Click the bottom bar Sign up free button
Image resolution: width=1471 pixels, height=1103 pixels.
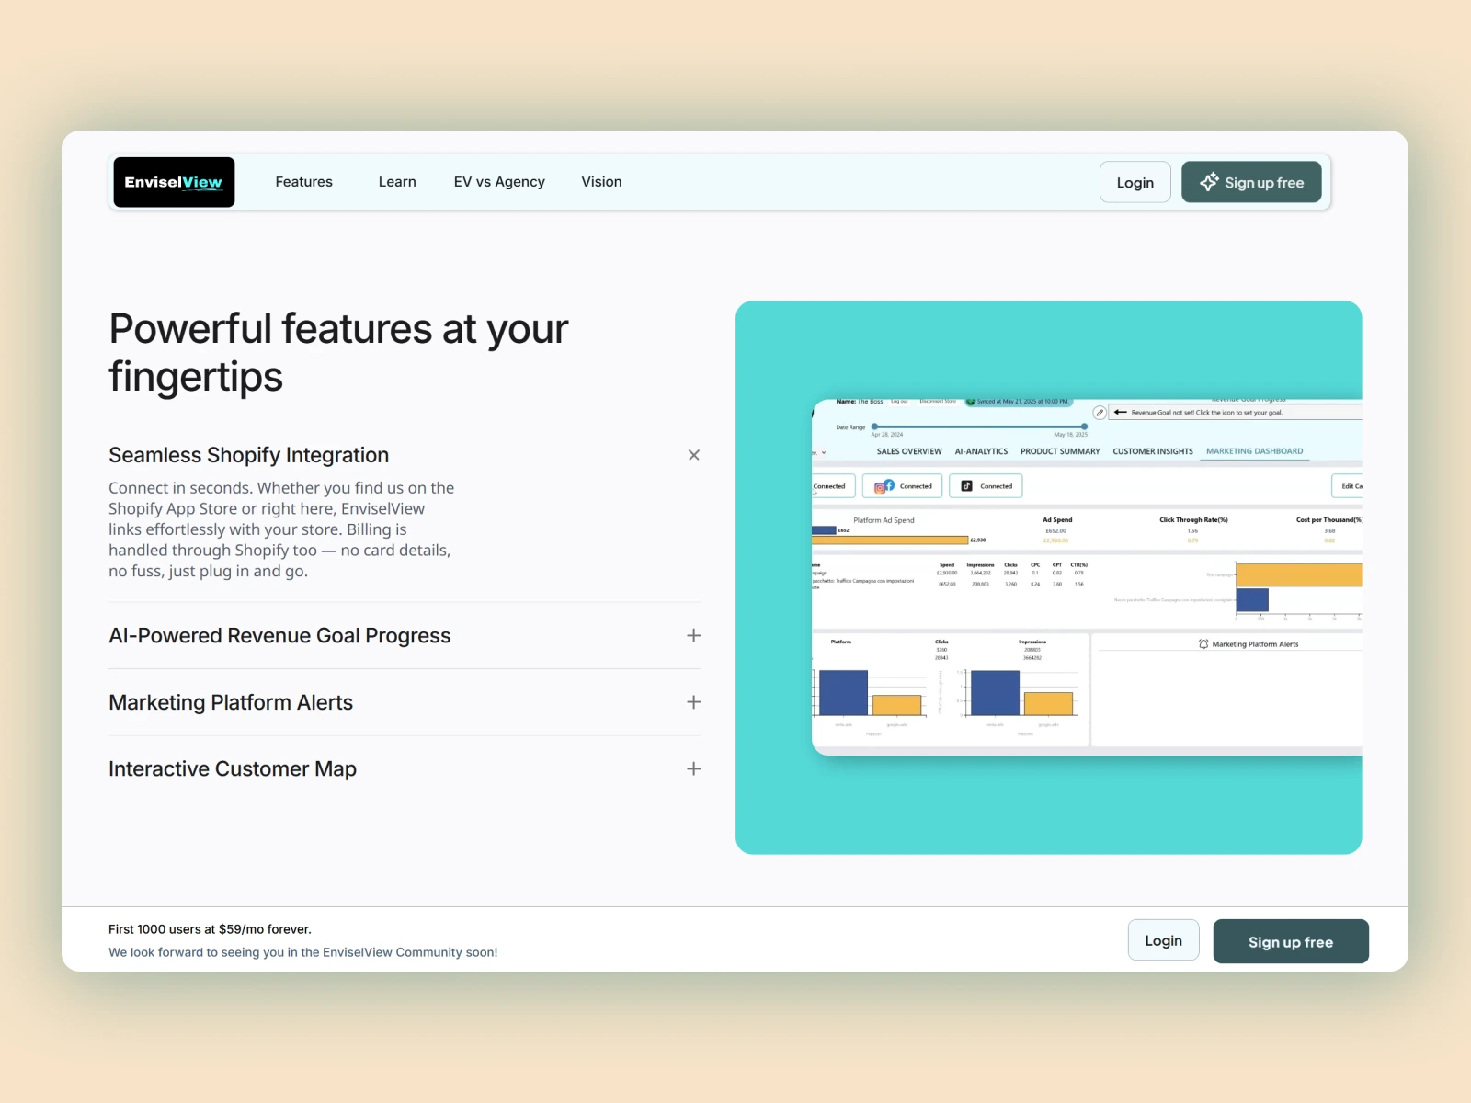(1291, 941)
